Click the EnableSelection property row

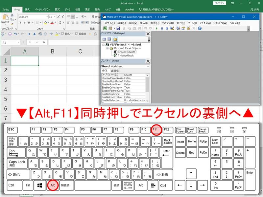tap(124, 100)
